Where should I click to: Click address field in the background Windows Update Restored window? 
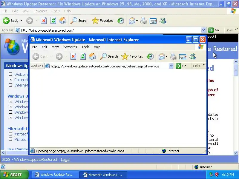click(111, 30)
